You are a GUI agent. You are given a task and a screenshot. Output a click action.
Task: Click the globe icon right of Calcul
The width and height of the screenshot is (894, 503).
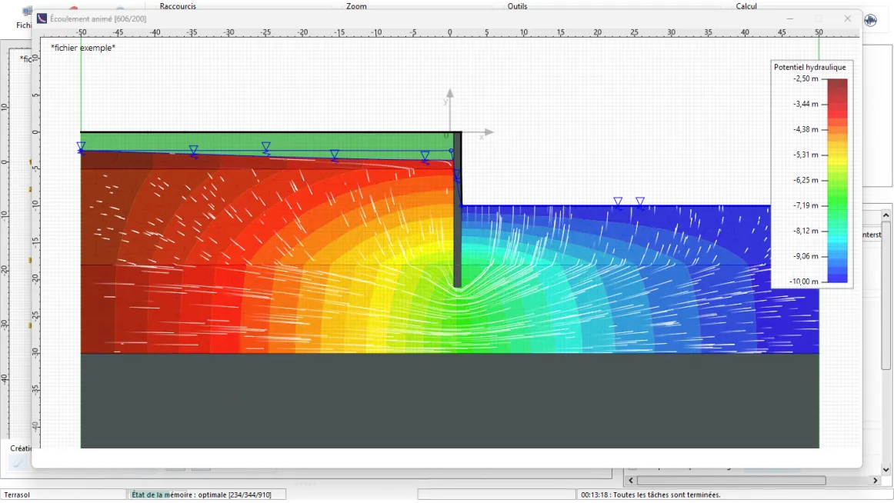point(870,20)
